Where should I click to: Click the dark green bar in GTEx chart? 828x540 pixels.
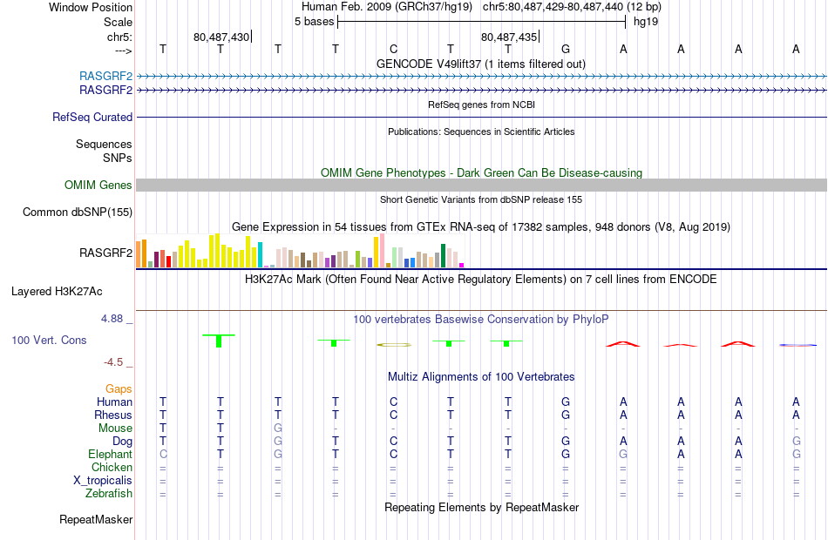[x=443, y=255]
